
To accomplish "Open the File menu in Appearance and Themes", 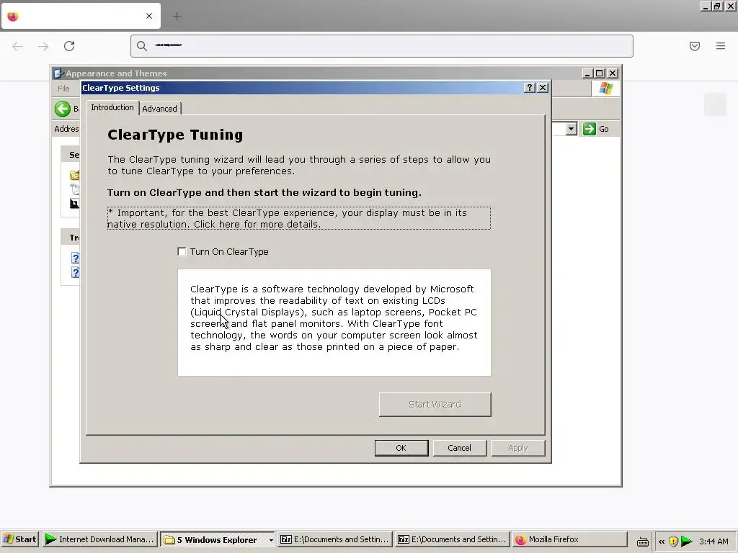I will (63, 89).
